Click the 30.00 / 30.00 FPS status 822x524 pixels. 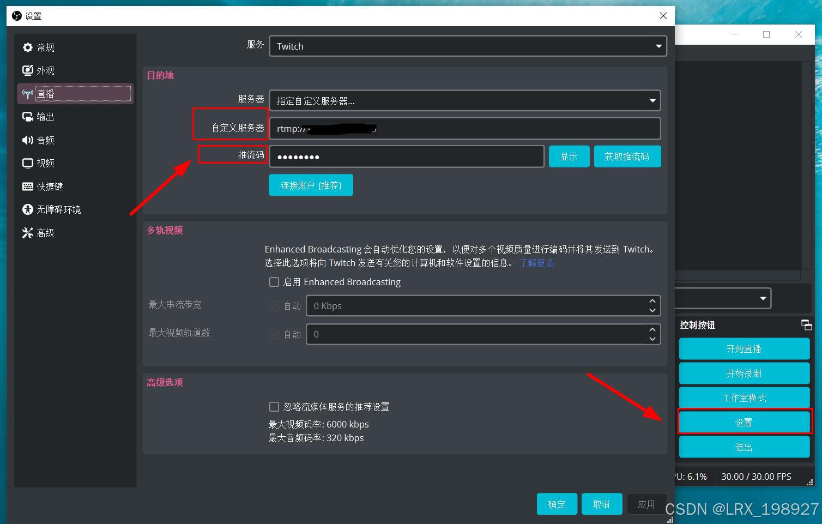[756, 477]
